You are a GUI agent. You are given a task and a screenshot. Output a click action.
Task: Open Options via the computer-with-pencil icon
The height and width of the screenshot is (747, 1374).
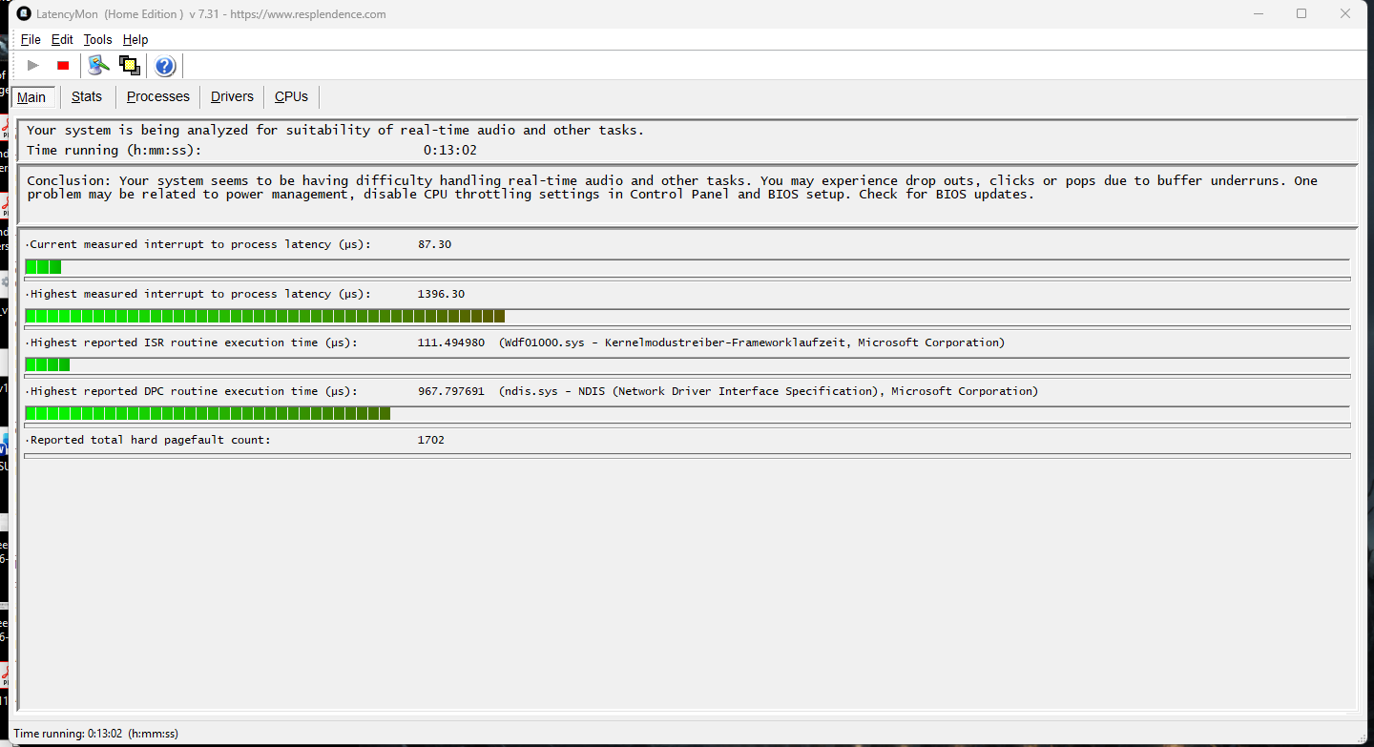click(98, 66)
